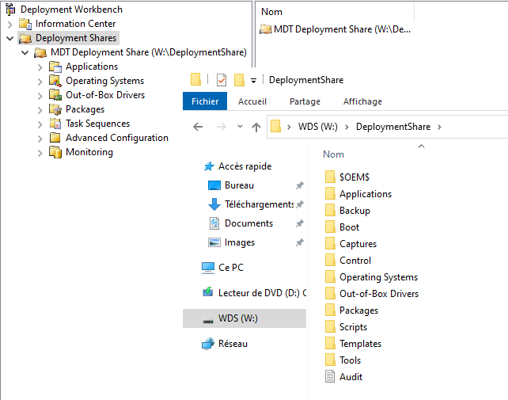The height and width of the screenshot is (400, 508).
Task: Expand the Task Sequences tree node
Action: (x=40, y=124)
